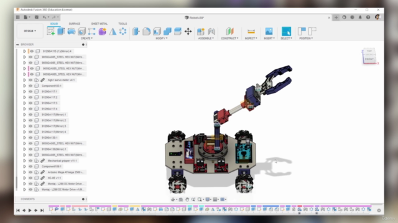
Task: Select the Move/Copy arrows tool
Action: point(188,32)
